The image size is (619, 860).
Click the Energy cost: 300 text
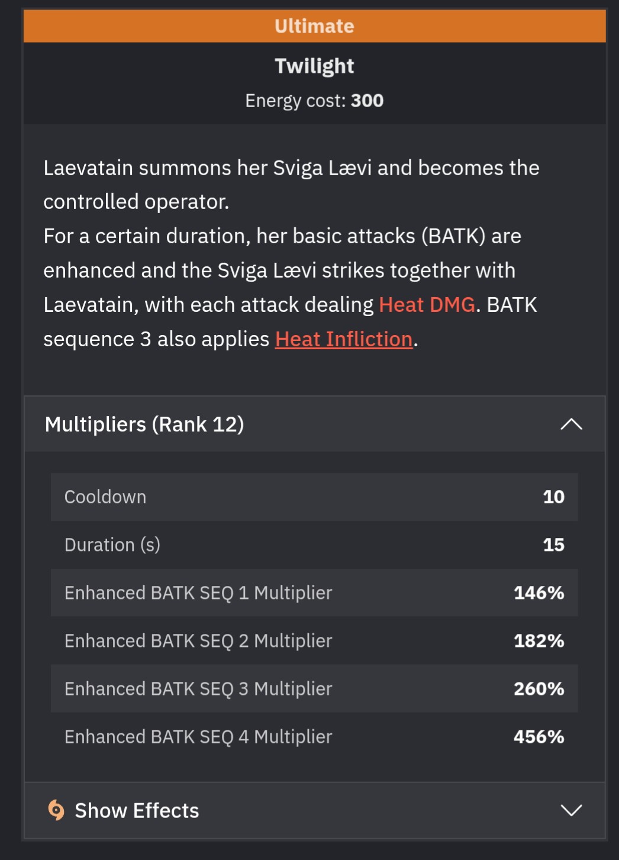click(x=314, y=101)
